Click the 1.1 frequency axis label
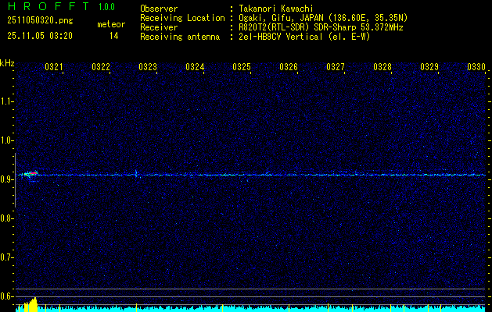492x312 pixels. pos(6,101)
